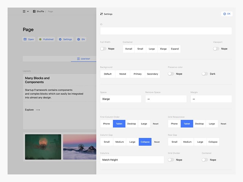Image resolution: width=243 pixels, height=182 pixels.
Task: Click plus icon on green moon thumbnail
Action: pyautogui.click(x=43, y=147)
